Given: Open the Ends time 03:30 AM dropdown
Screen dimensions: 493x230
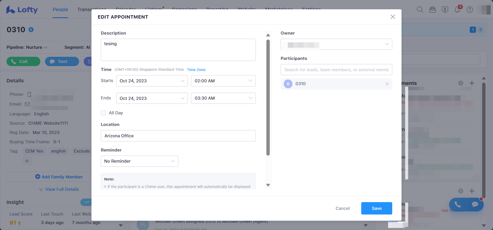Looking at the screenshot, I should point(223,98).
